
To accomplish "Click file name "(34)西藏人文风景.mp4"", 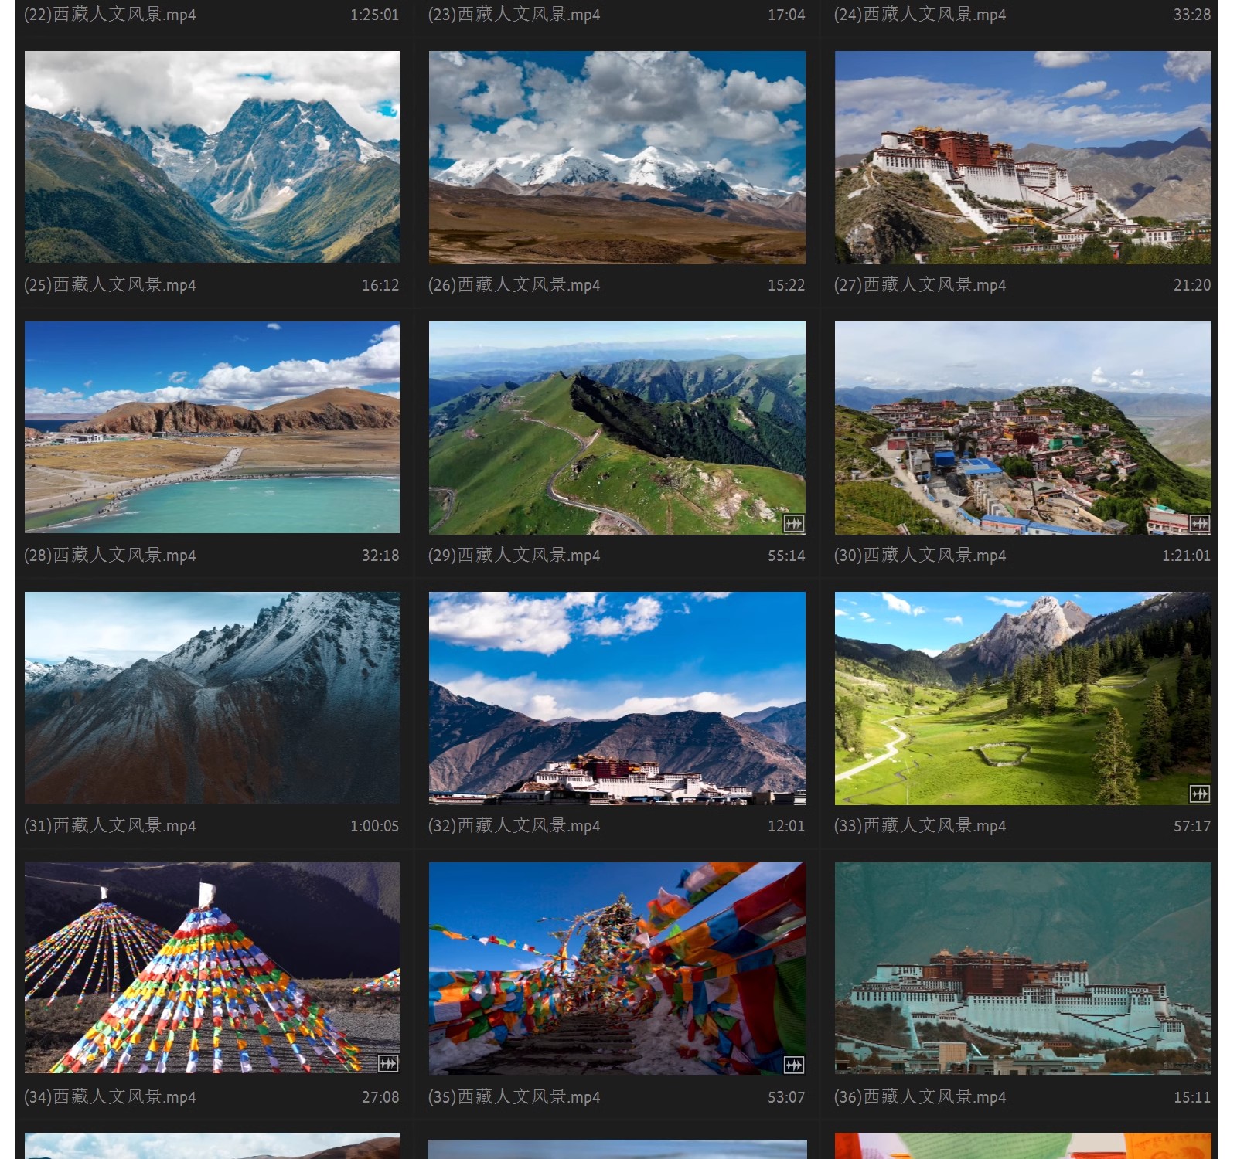I will point(110,1097).
